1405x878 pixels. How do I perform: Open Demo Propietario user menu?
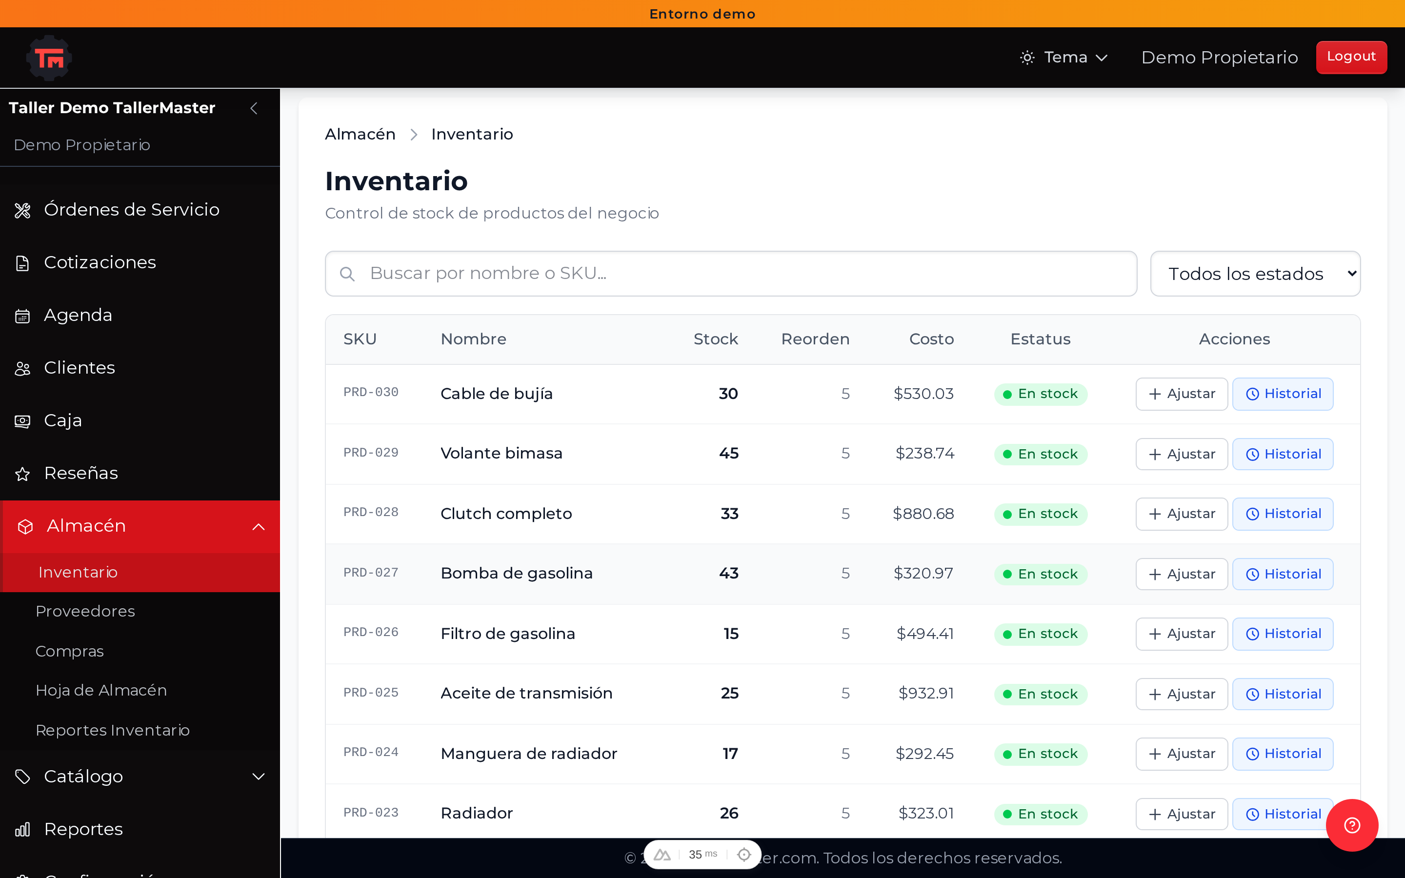pos(1219,58)
